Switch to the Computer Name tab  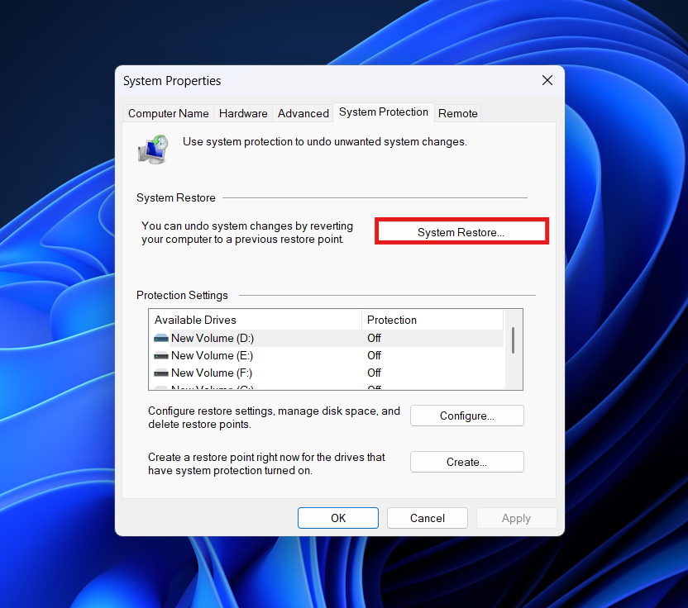168,113
